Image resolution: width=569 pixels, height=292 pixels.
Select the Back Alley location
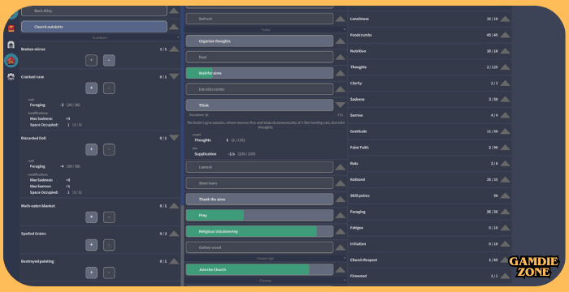[x=94, y=11]
